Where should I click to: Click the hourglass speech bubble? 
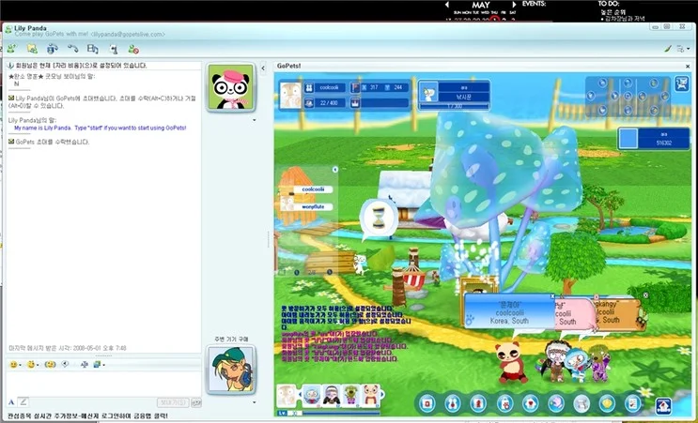coord(379,219)
